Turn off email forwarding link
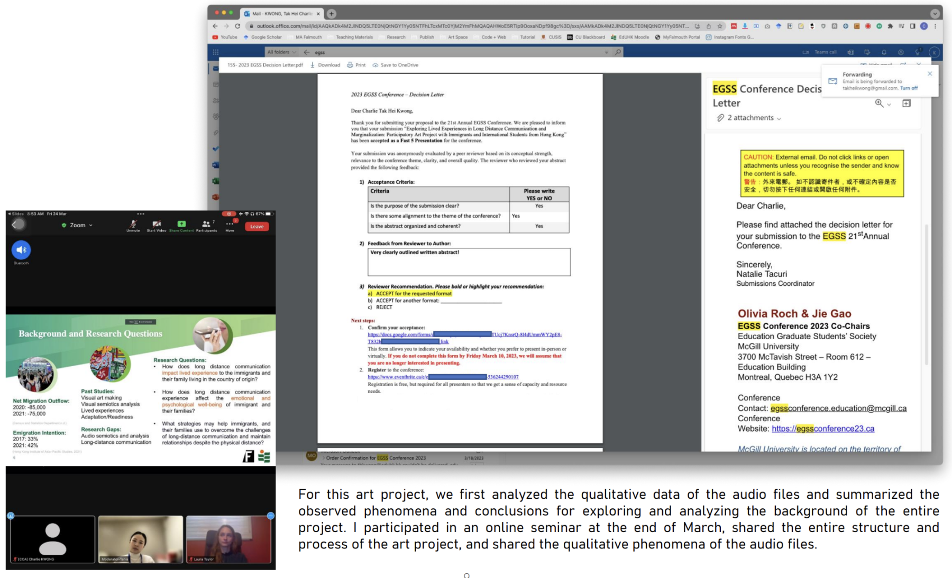Viewport: 952px width, 578px height. (909, 88)
